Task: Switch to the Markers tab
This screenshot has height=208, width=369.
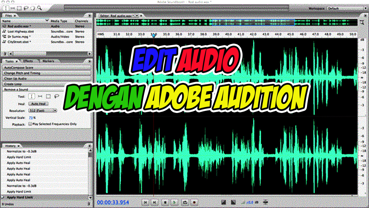Action: [48, 61]
